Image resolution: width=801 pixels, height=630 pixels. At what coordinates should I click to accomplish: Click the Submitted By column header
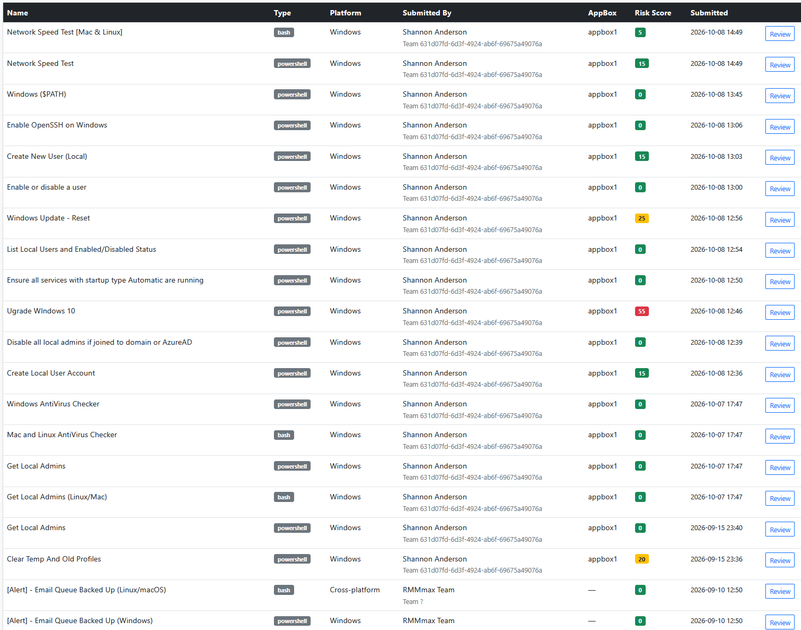point(427,13)
